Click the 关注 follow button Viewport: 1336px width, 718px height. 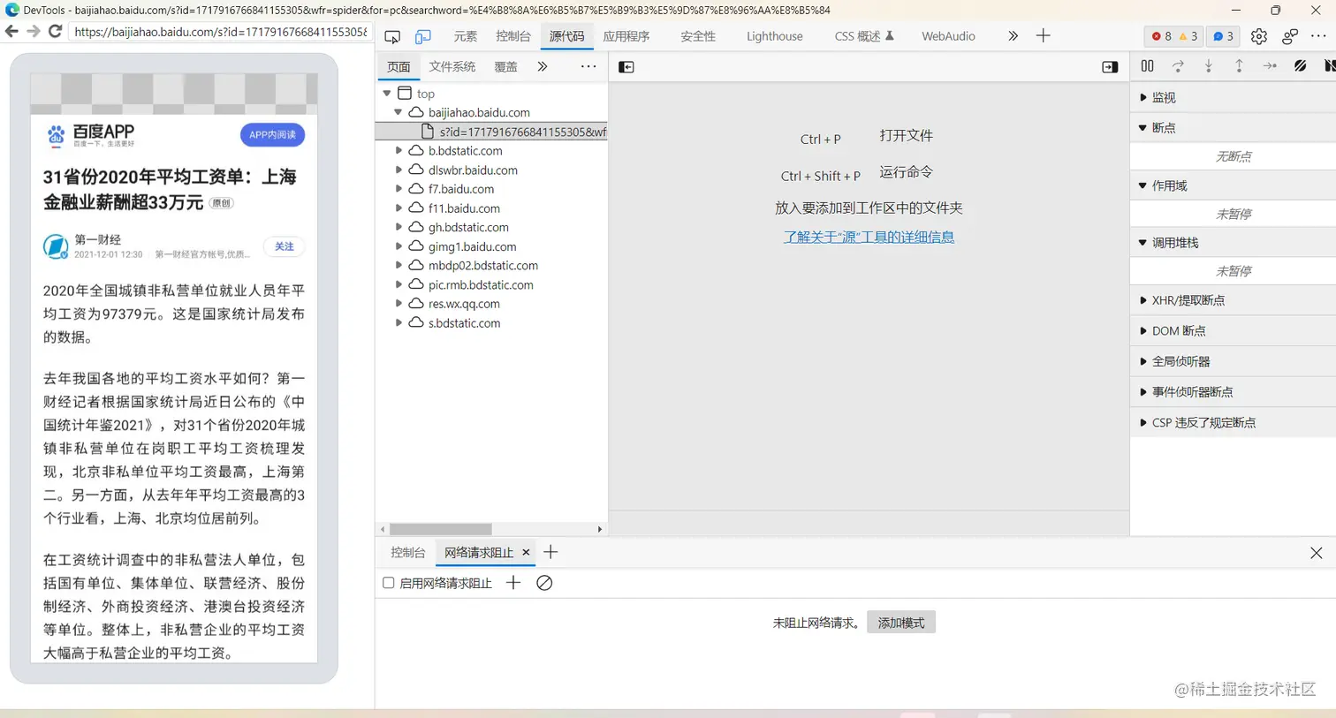pos(284,246)
